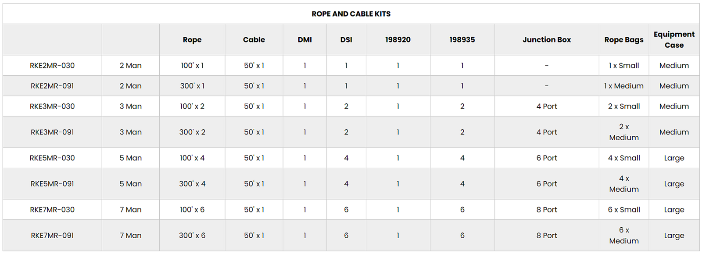Select the 1 x Medium rope bags cell
This screenshot has height=254, width=702.
pyautogui.click(x=624, y=86)
